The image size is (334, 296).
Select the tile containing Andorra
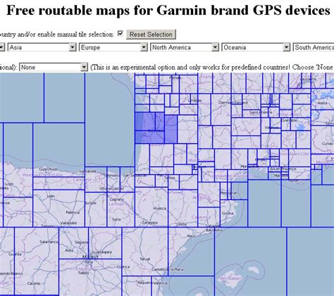(x=209, y=195)
